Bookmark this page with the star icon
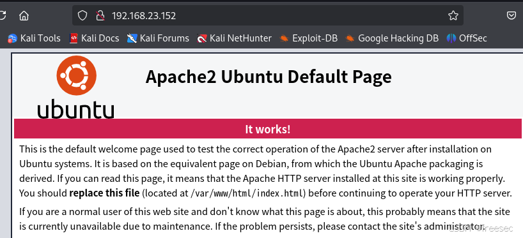 coord(453,15)
